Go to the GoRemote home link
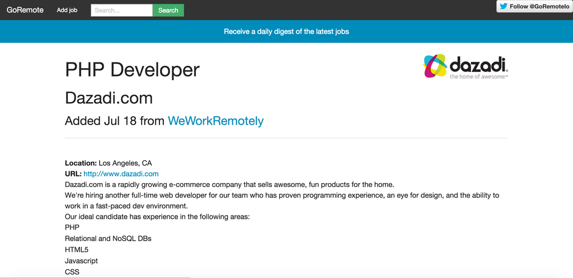The width and height of the screenshot is (573, 278). [25, 10]
